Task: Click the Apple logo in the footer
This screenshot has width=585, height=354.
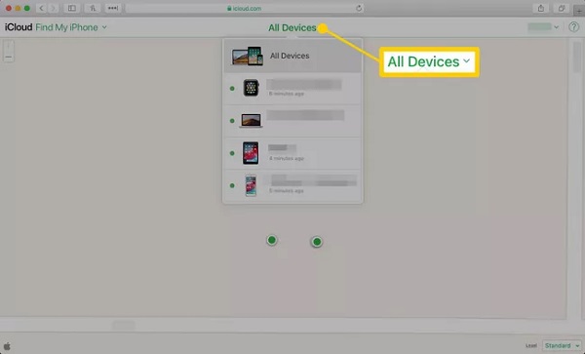Action: pos(7,346)
